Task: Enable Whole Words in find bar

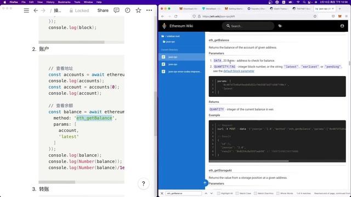Action: point(285,193)
